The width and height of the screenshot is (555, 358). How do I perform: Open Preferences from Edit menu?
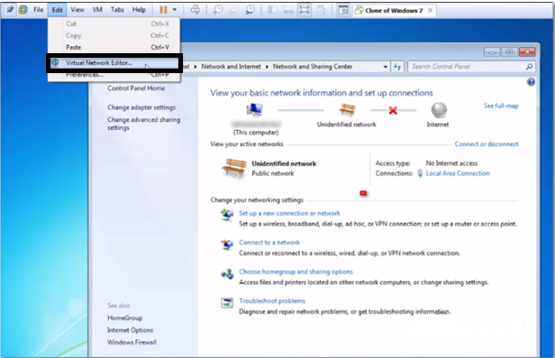point(114,75)
